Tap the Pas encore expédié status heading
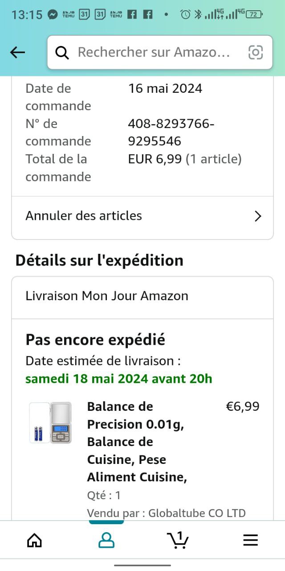The image size is (285, 571). point(95,340)
